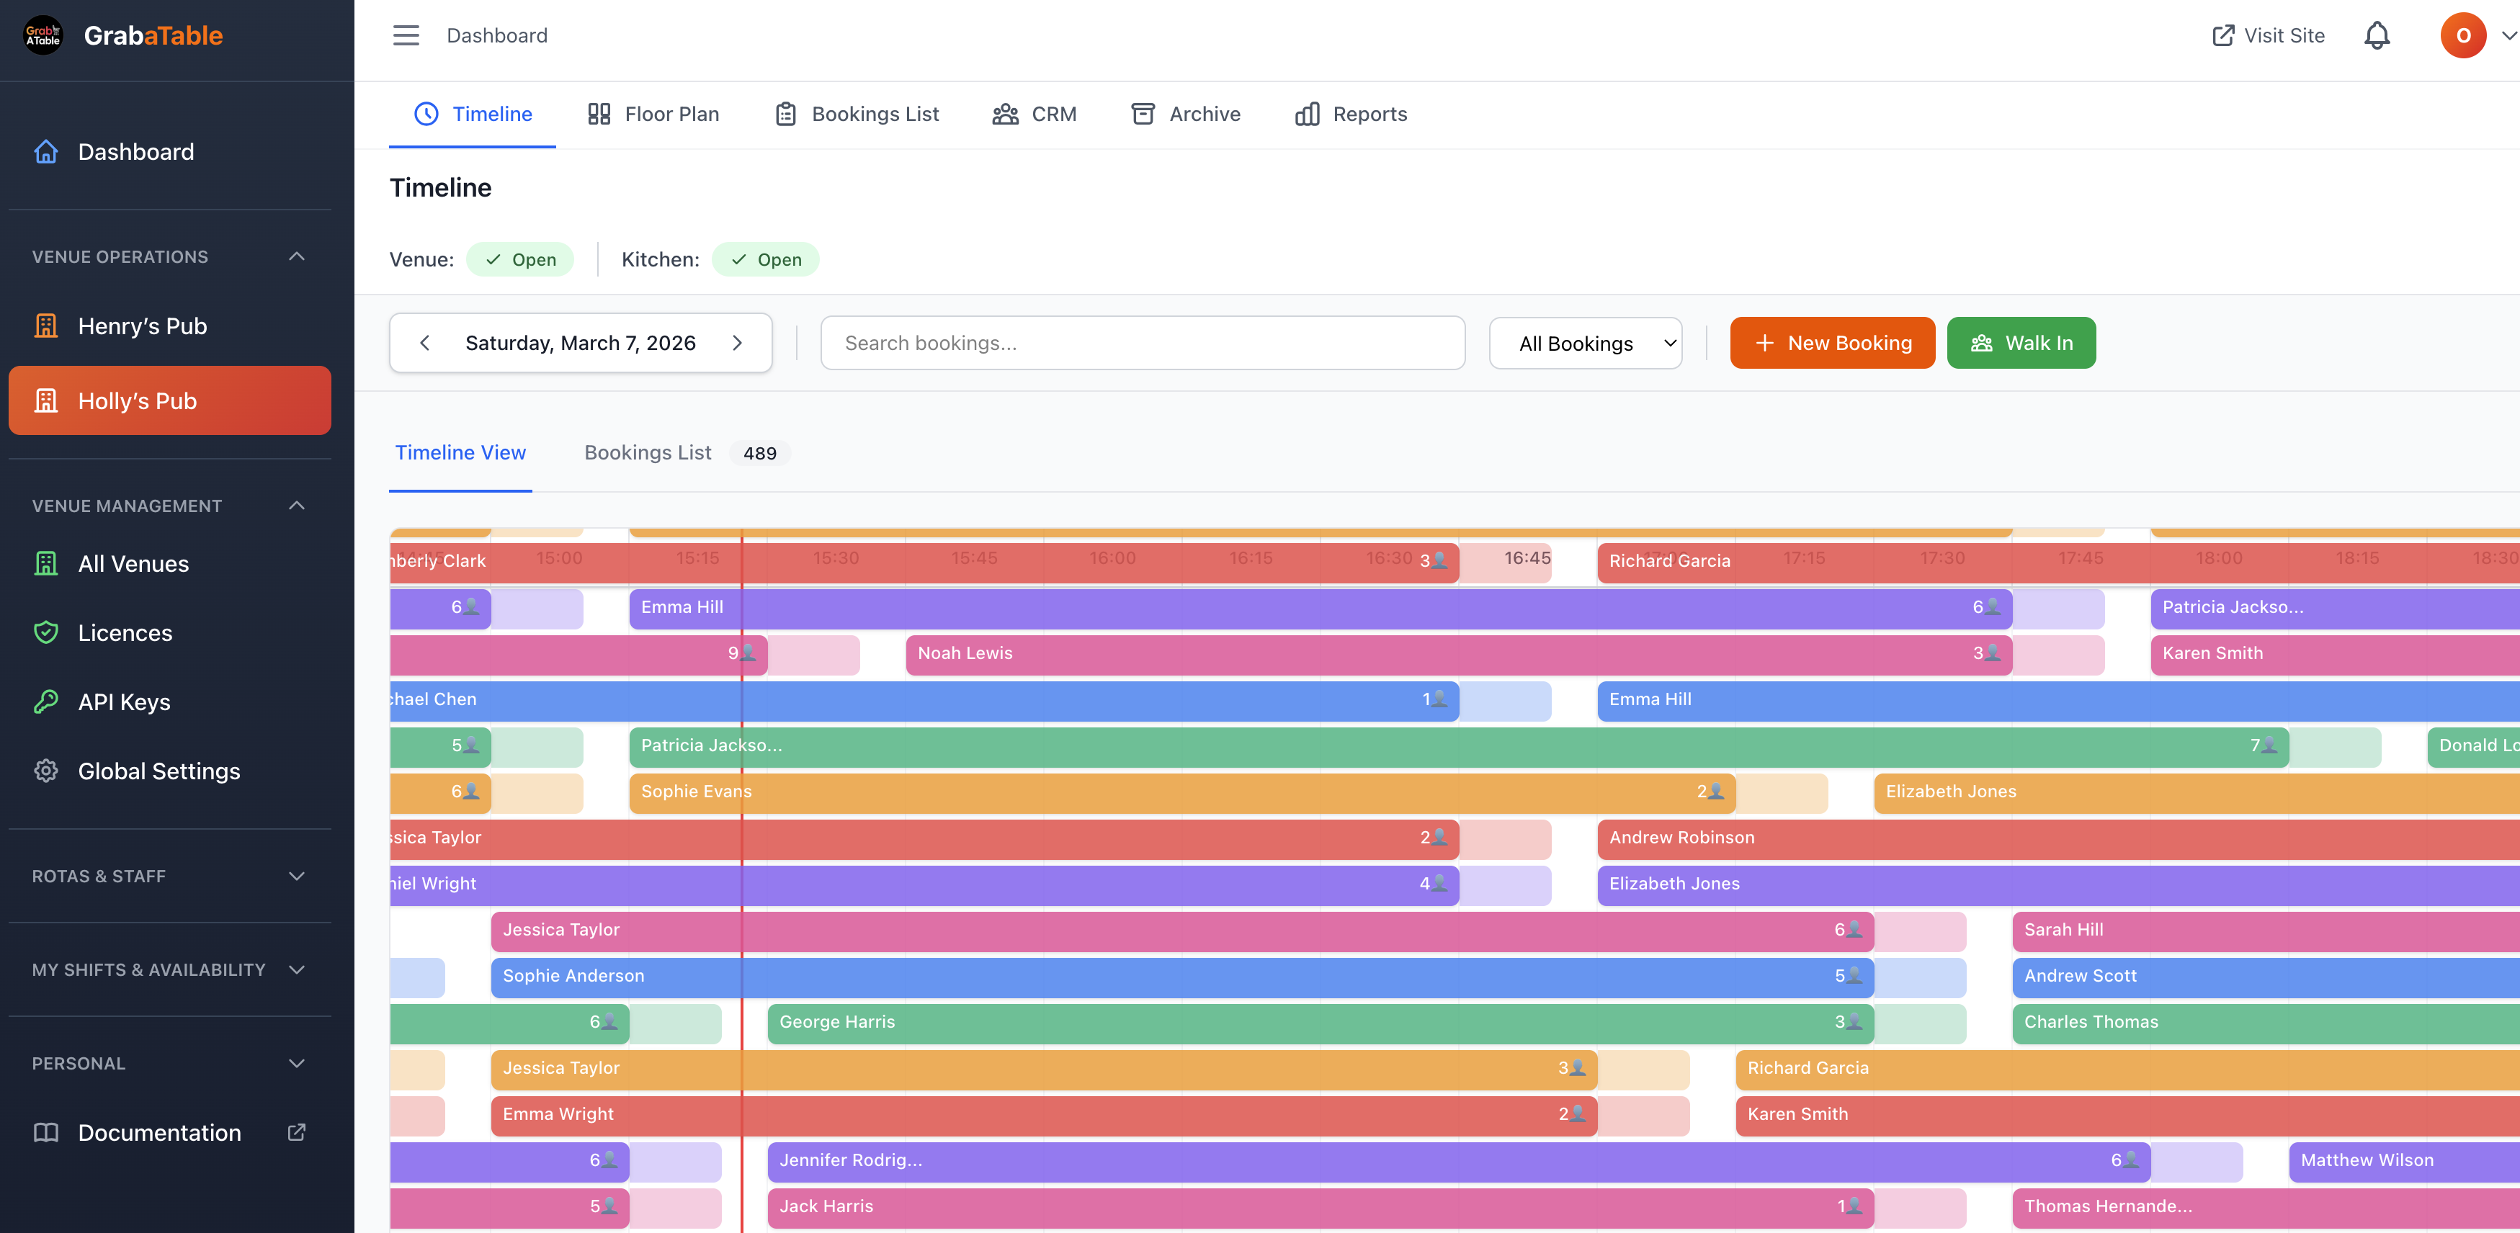Image resolution: width=2520 pixels, height=1233 pixels.
Task: Click the notifications bell
Action: pos(2377,35)
